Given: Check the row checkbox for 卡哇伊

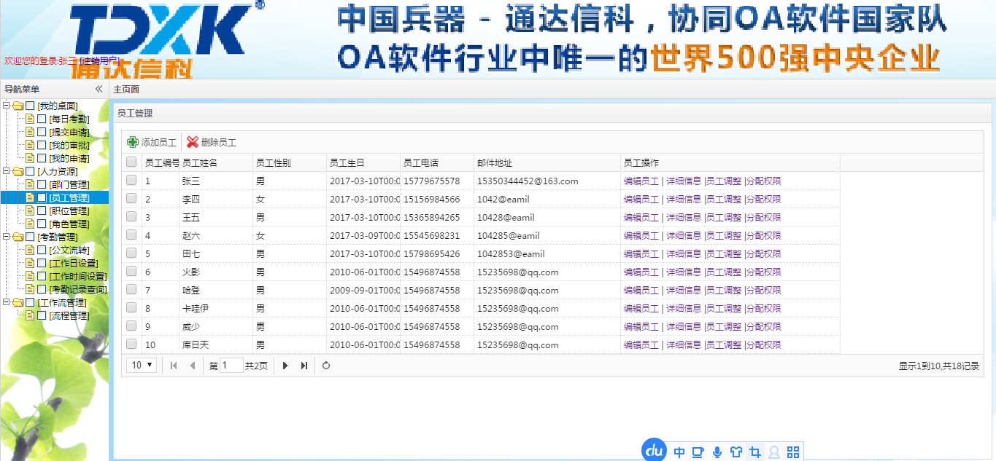Looking at the screenshot, I should (x=131, y=308).
